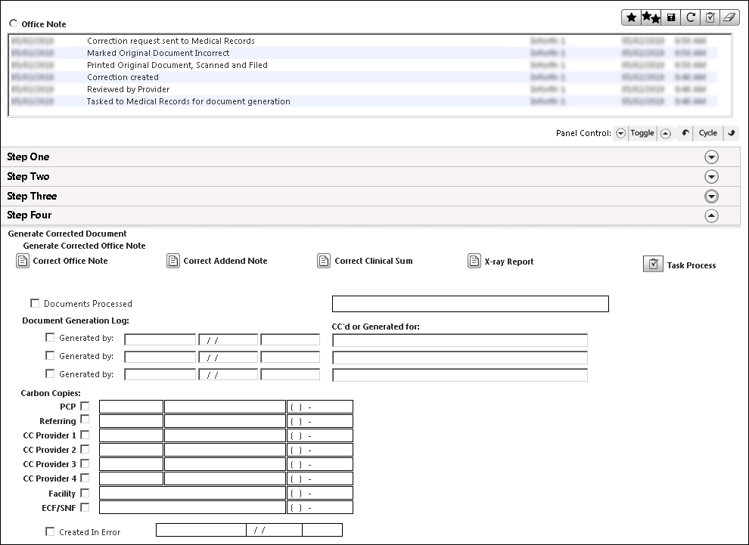Image resolution: width=749 pixels, height=545 pixels.
Task: Click the ECF/SNF name input field
Action: pyautogui.click(x=192, y=507)
